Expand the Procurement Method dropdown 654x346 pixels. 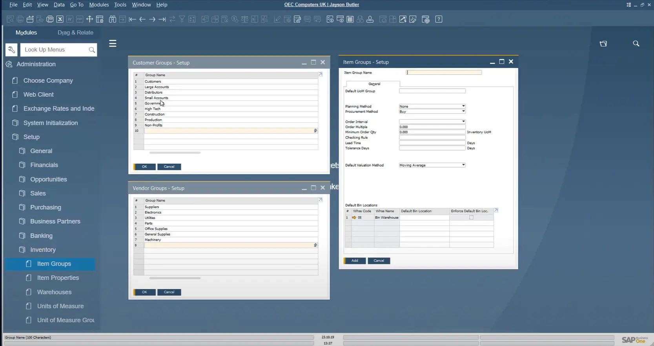point(463,112)
